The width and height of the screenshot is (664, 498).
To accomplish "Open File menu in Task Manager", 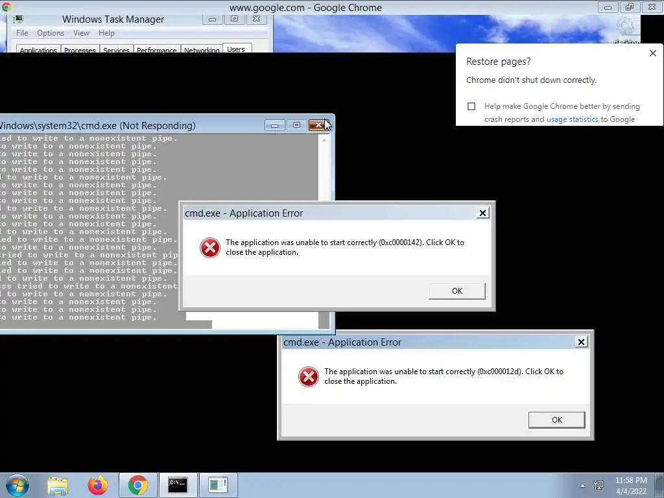I will (22, 33).
